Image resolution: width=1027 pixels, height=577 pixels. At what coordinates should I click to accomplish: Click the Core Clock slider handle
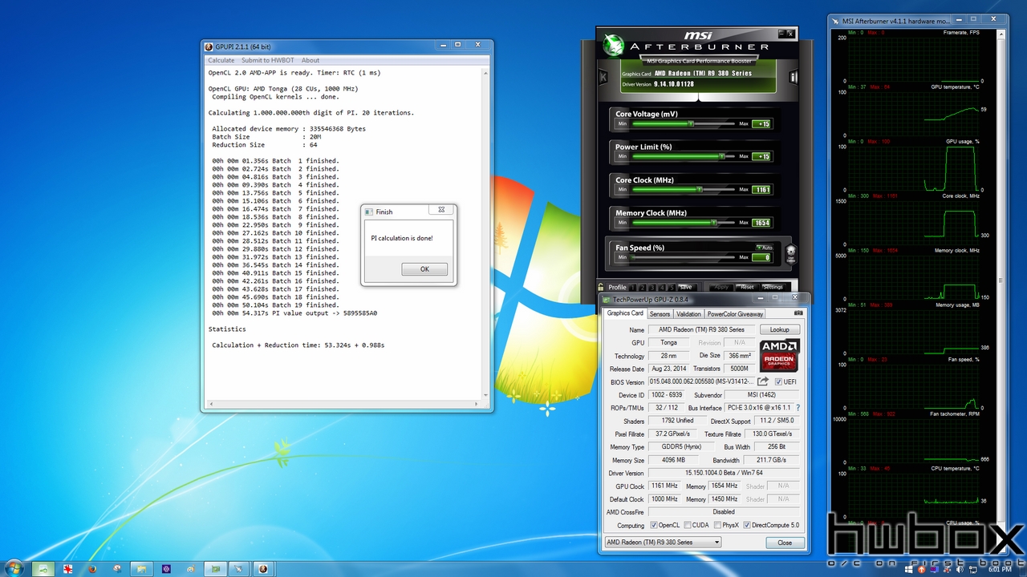[700, 189]
